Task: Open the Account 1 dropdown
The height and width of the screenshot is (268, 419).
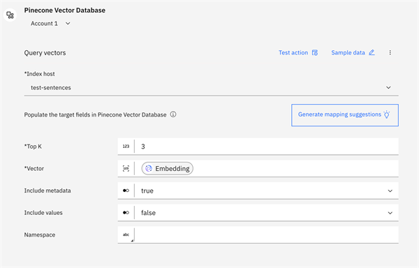Action: (50, 24)
